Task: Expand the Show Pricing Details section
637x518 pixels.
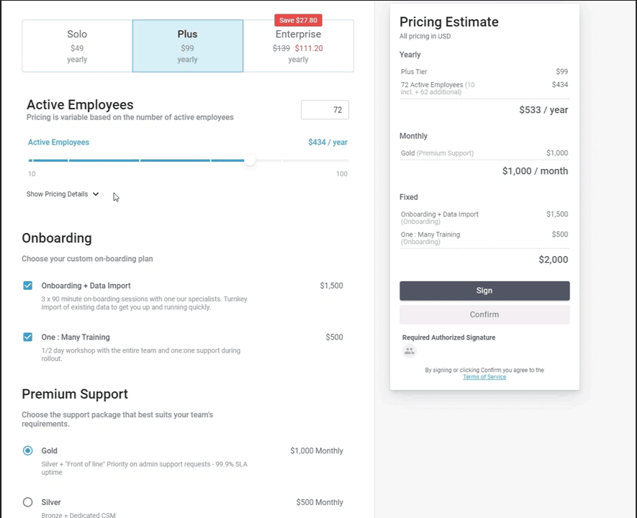Action: pos(57,194)
